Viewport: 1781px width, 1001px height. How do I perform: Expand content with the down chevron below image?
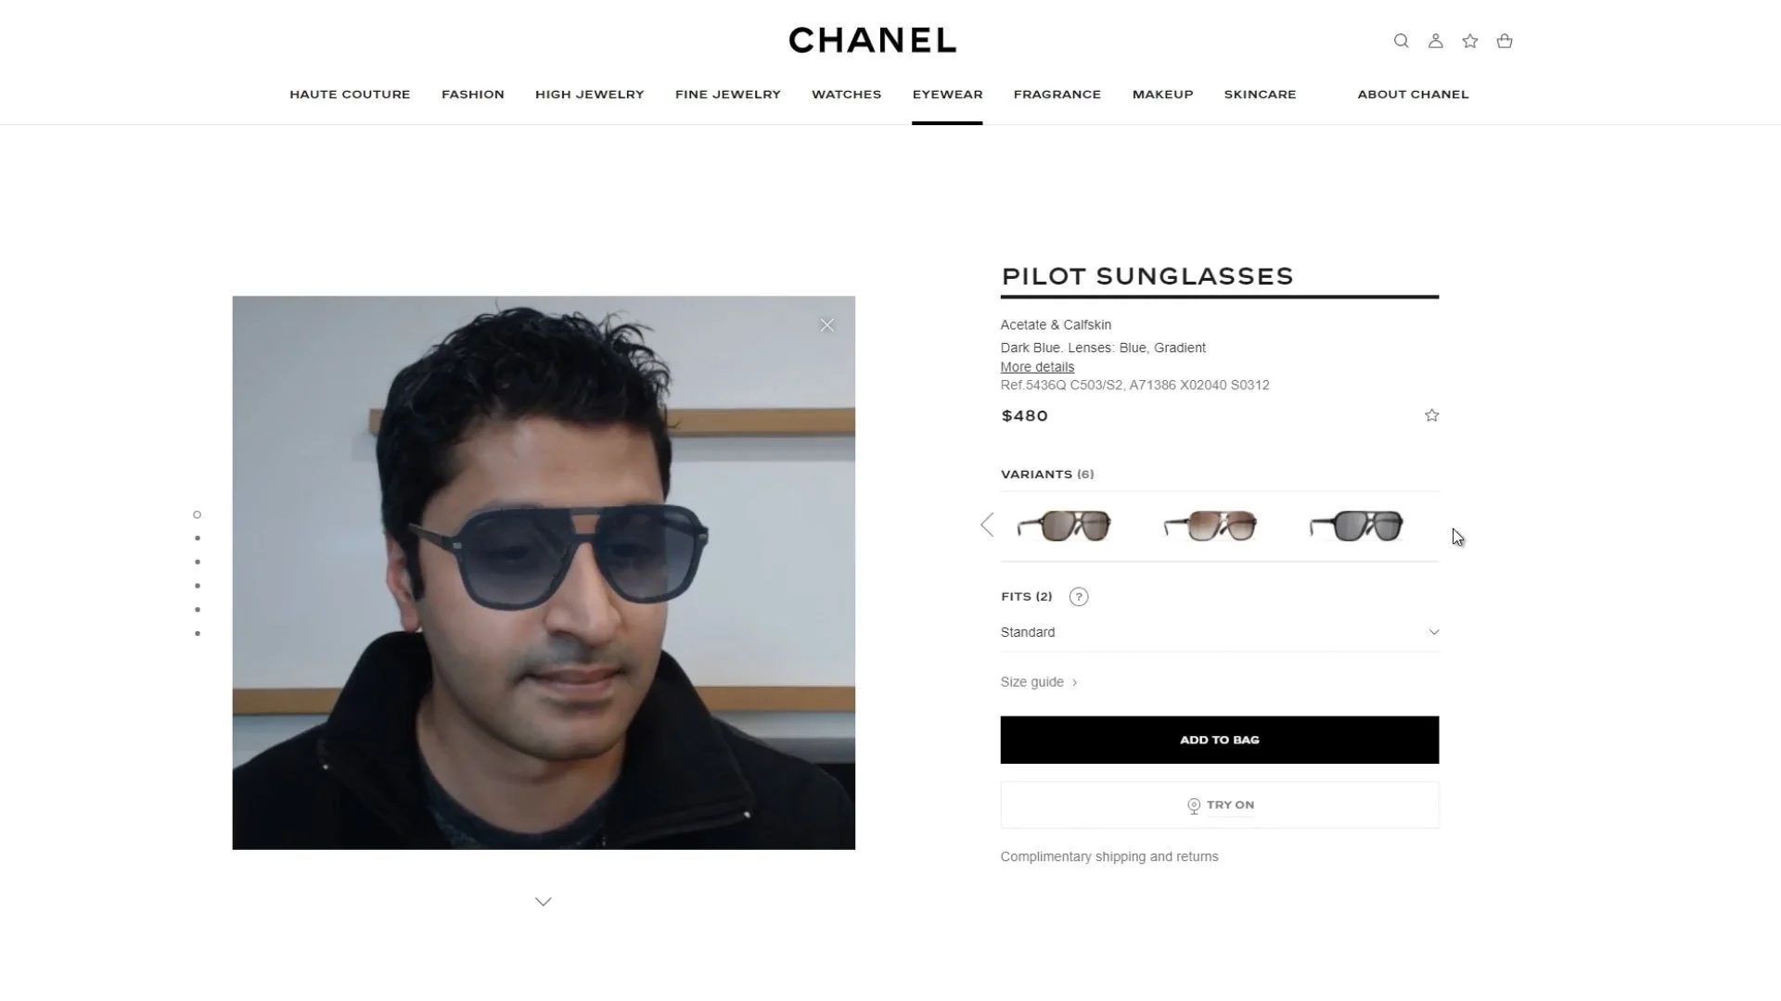544,902
